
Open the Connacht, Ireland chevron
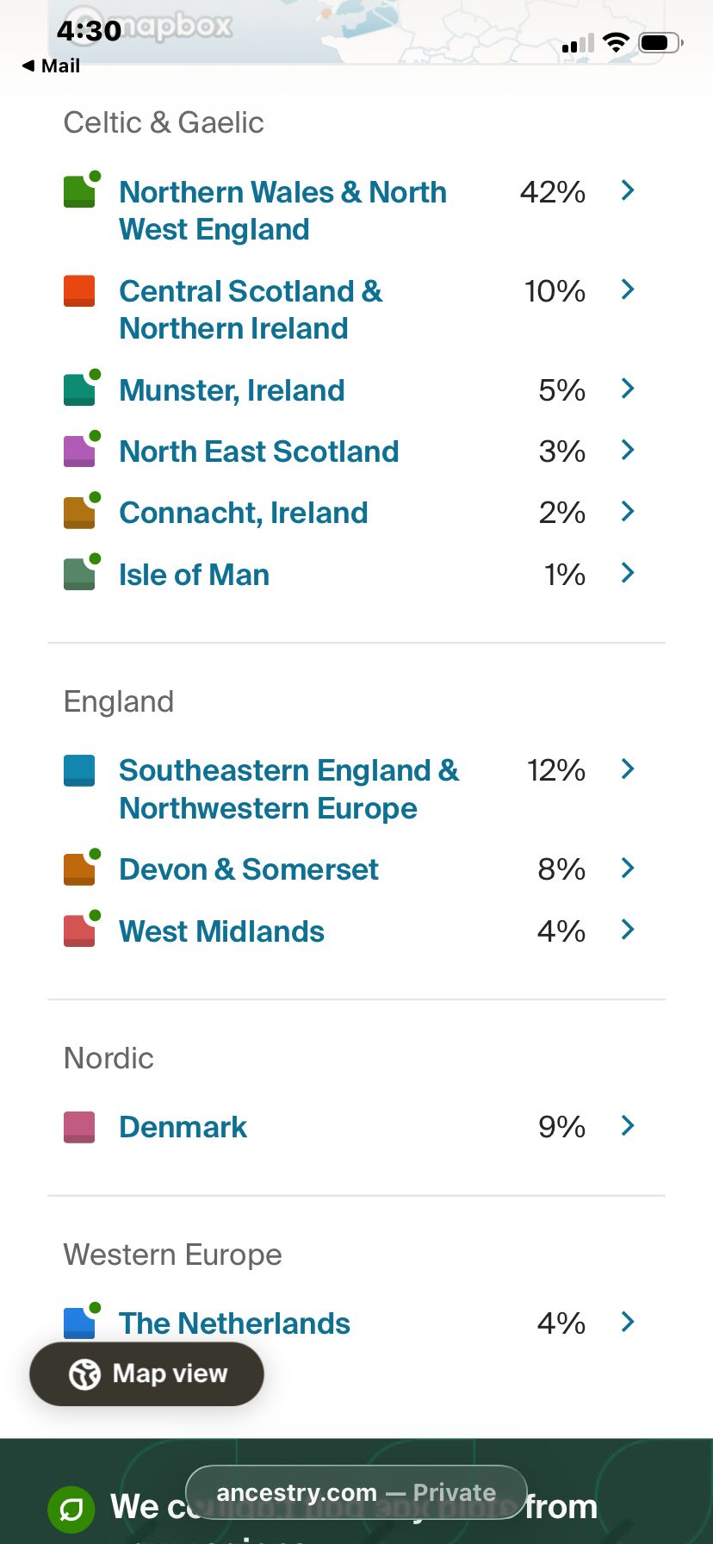pos(628,512)
